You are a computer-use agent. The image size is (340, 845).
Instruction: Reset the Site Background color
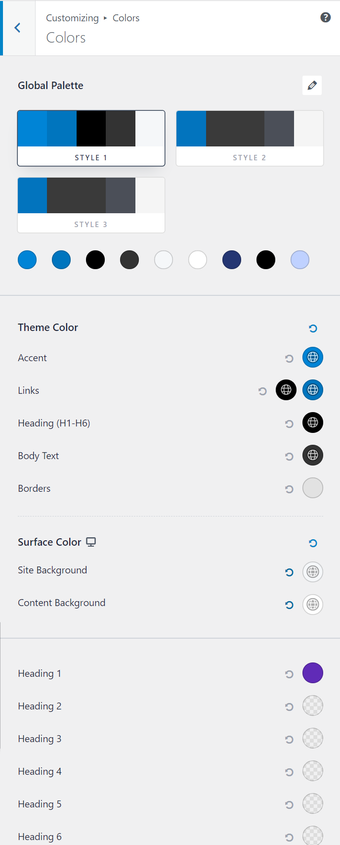click(x=289, y=572)
